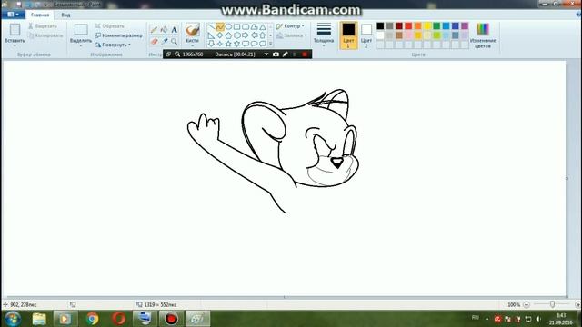
Task: Pick the green color swatch
Action: click(436, 25)
